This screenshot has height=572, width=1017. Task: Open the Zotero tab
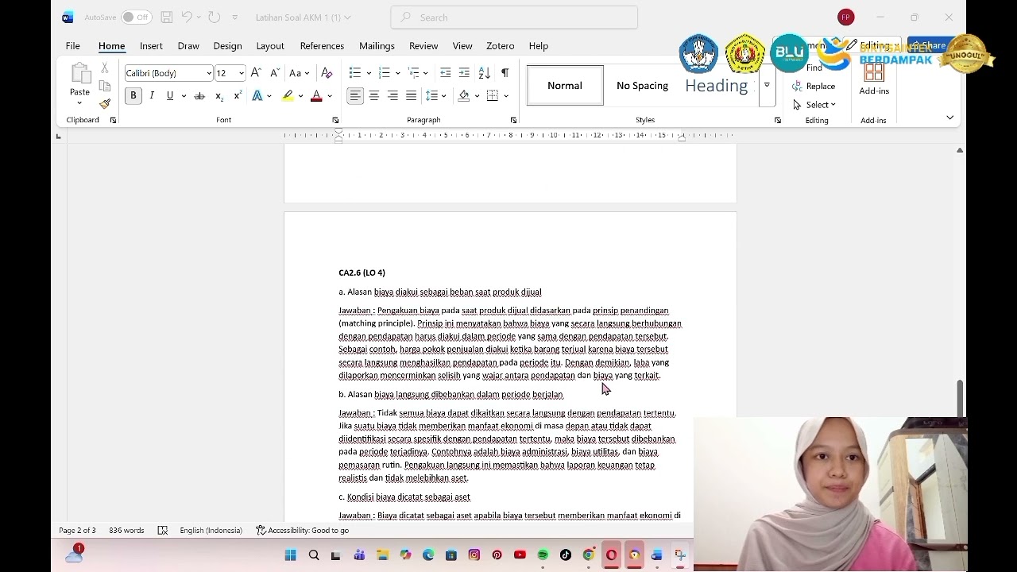[501, 46]
